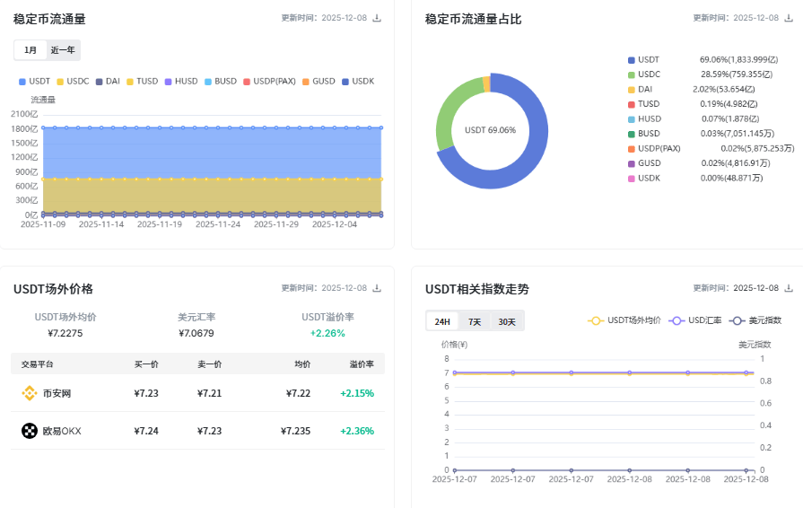The image size is (803, 508).
Task: Download USDT related index trend chart
Action: [789, 288]
